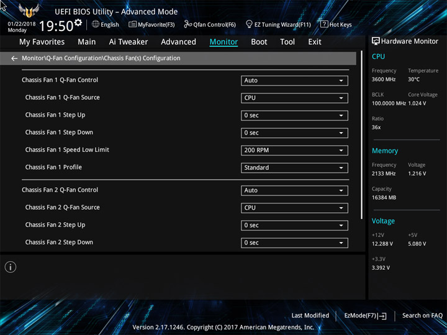Viewport: 447px width, 335px height.
Task: Click the 3600 MHz CPU frequency value
Action: 384,79
